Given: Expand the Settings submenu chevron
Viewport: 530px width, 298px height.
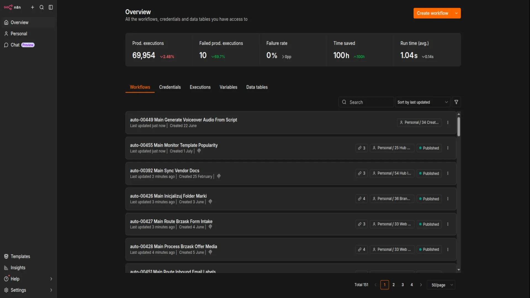Looking at the screenshot, I should click(x=51, y=290).
